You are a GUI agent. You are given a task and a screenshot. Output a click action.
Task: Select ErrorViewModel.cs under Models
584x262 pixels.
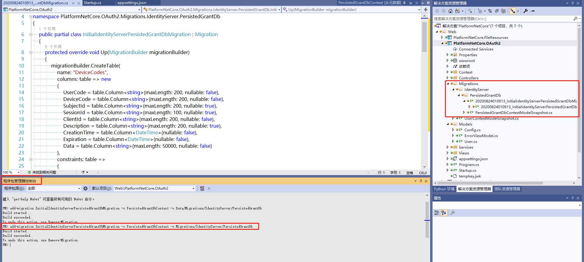tap(481, 136)
